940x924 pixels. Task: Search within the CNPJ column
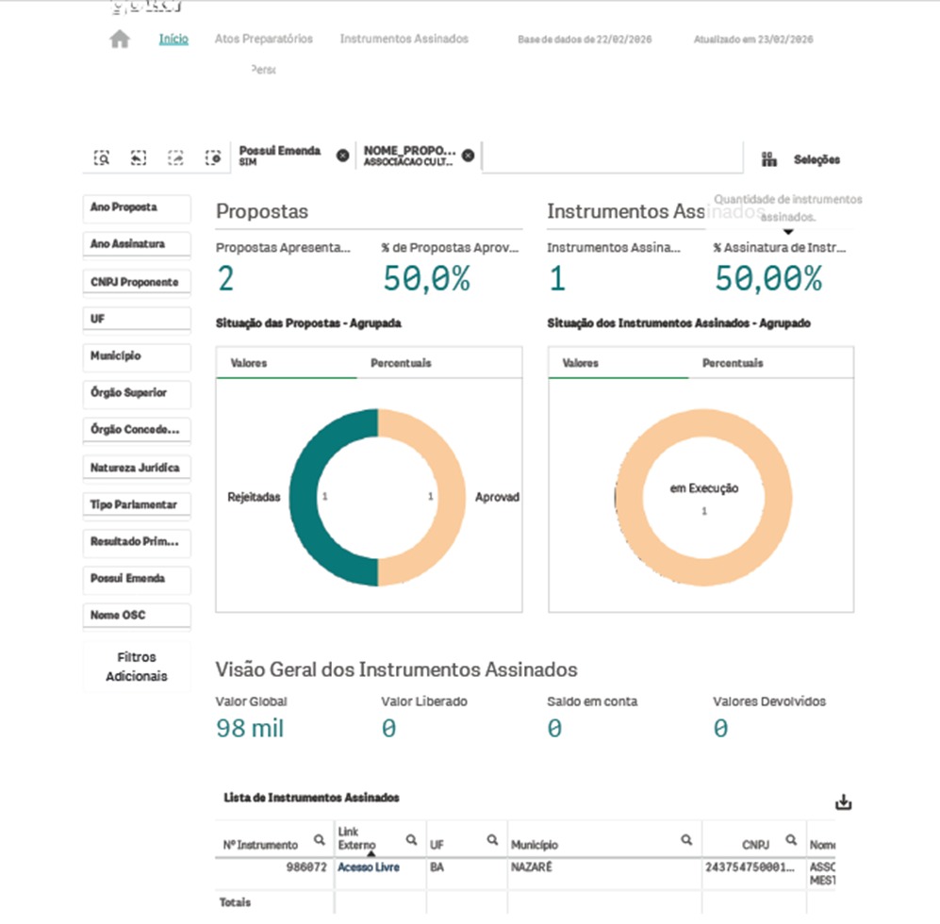791,840
